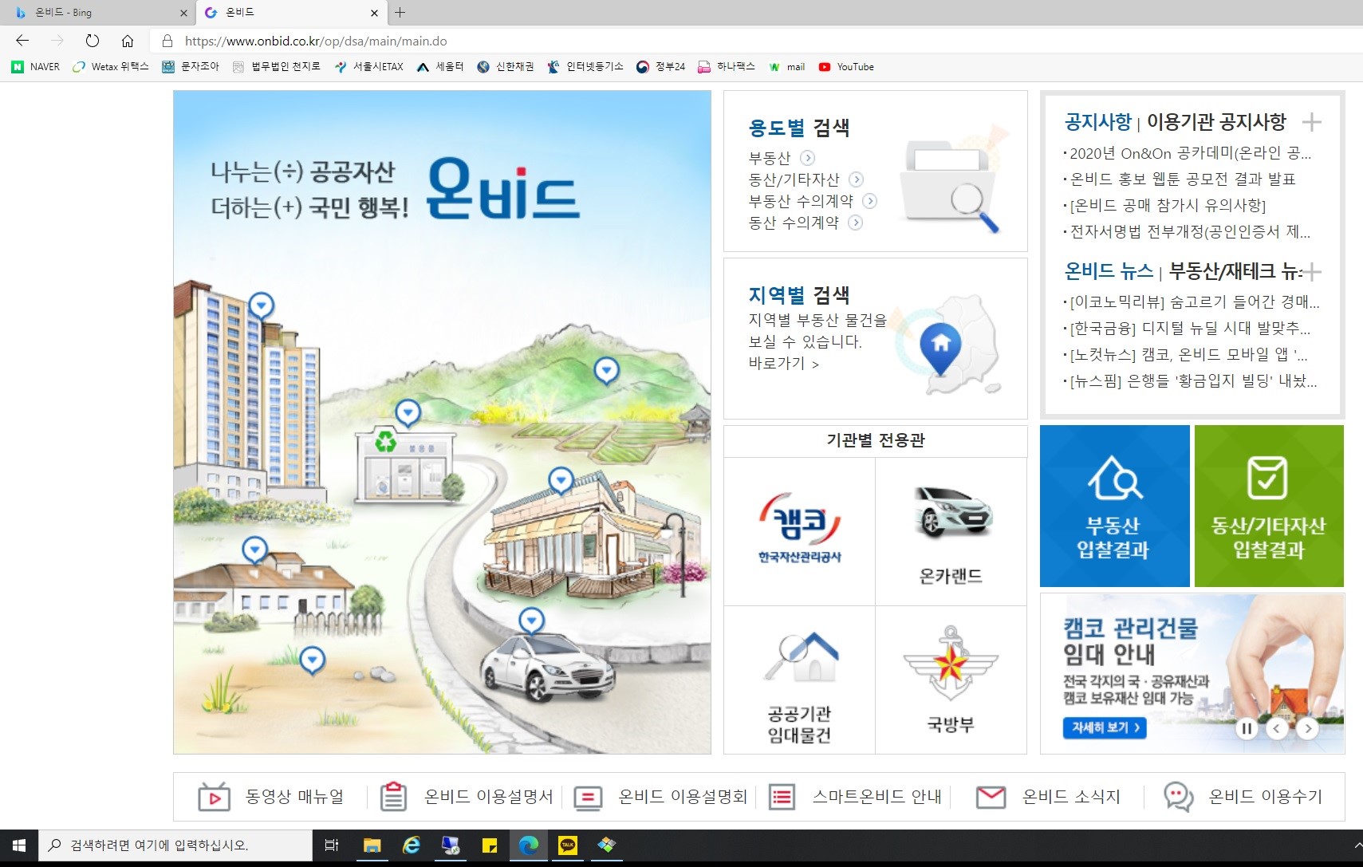Open the [온비드 공매 참가시 유의사항] notice

click(1168, 206)
